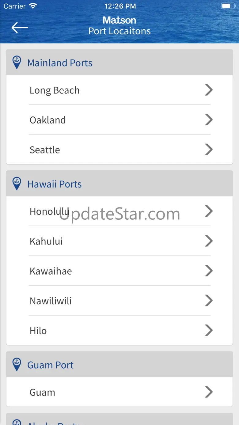Tap the Hawaii Ports section title
This screenshot has width=239, height=425.
[55, 184]
